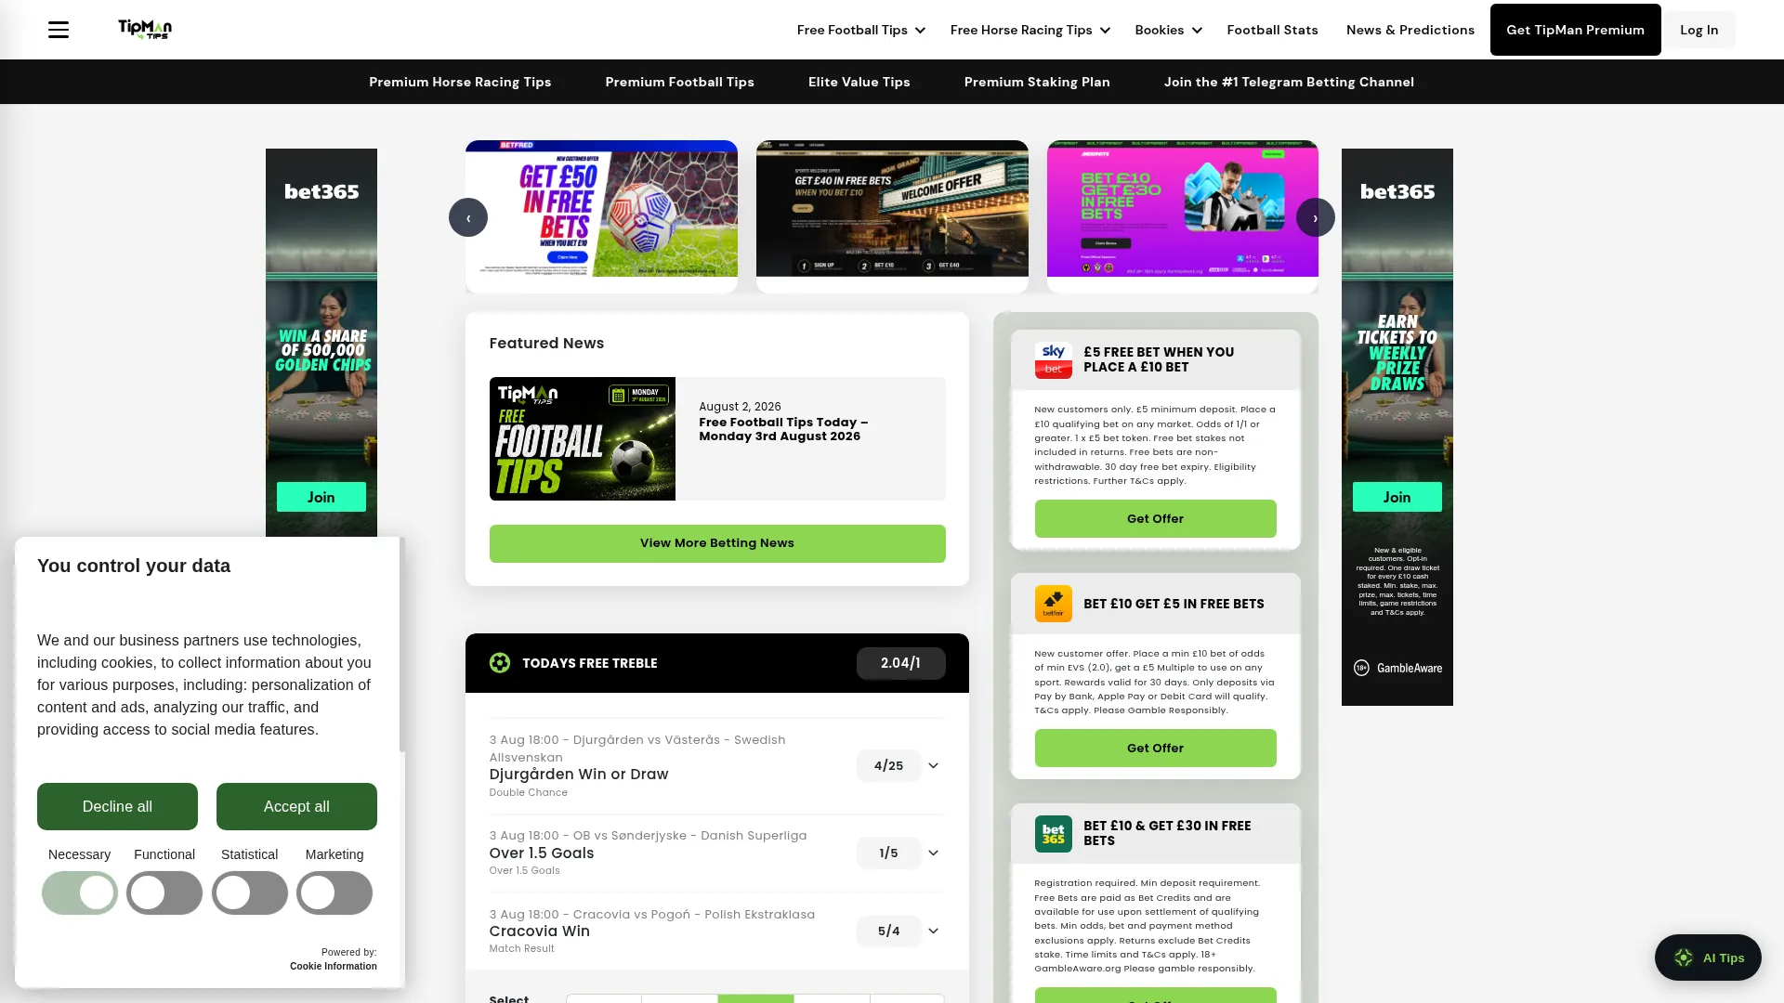Click the 1/5 odds for Over 1.5 Goals
This screenshot has width=1784, height=1003.
[x=889, y=853]
